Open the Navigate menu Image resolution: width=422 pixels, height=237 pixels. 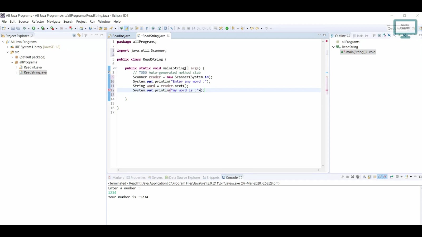click(54, 22)
